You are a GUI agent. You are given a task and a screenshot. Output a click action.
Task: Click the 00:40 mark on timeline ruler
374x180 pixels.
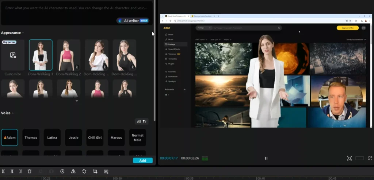261,178
